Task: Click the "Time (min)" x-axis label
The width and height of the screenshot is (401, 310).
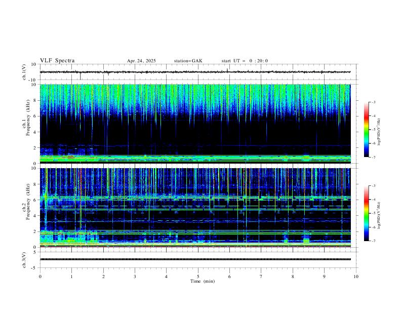Action: (203, 281)
